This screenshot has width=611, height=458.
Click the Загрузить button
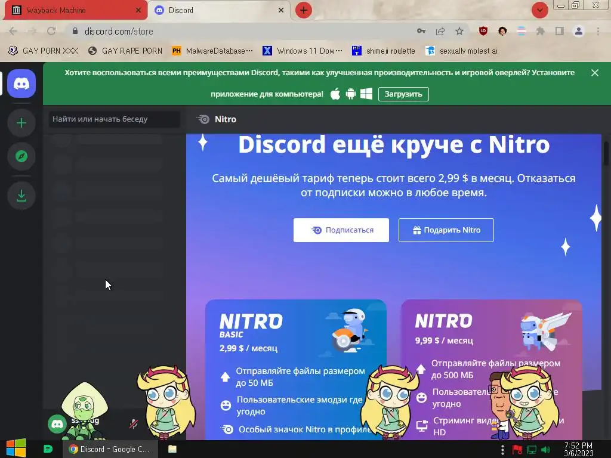tap(403, 94)
